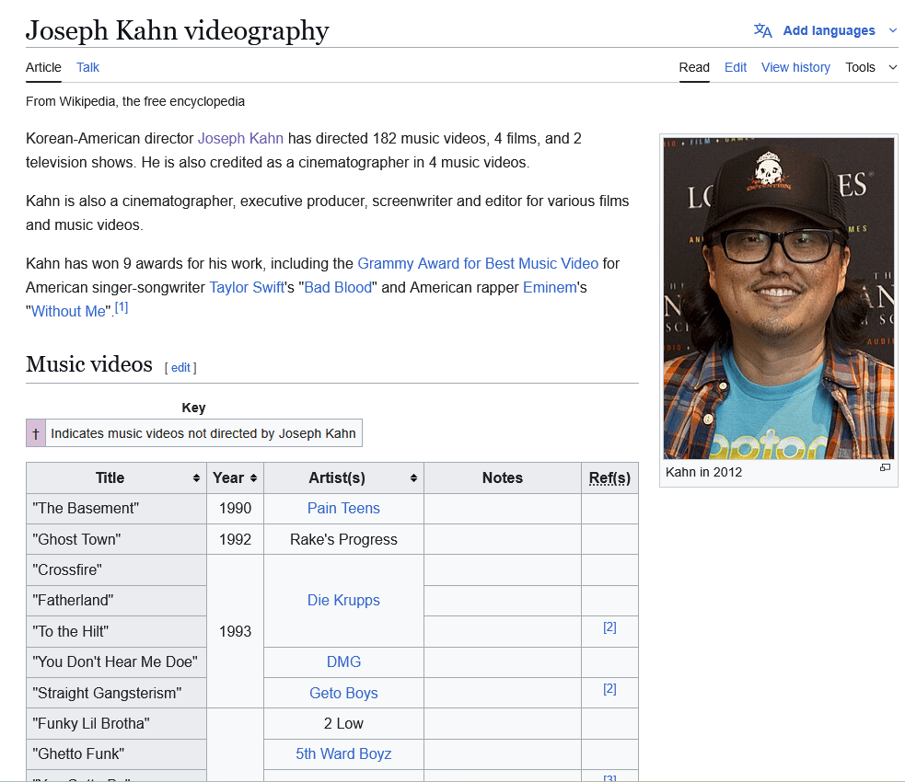The height and width of the screenshot is (782, 905).
Task: Click the Rake's Progress artist cell
Action: coord(343,539)
